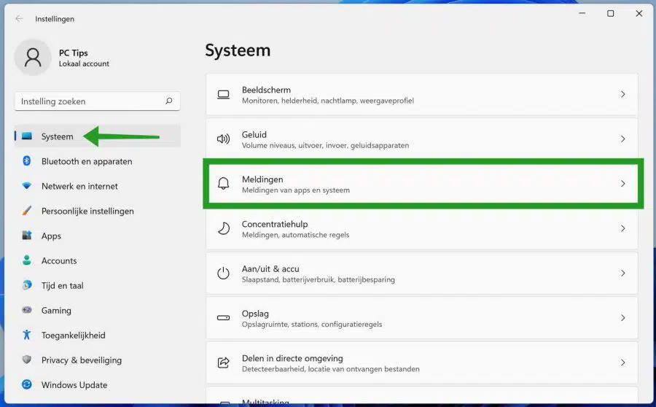This screenshot has height=407, width=656.
Task: Open Bluetooth en apparaten section
Action: coord(98,161)
